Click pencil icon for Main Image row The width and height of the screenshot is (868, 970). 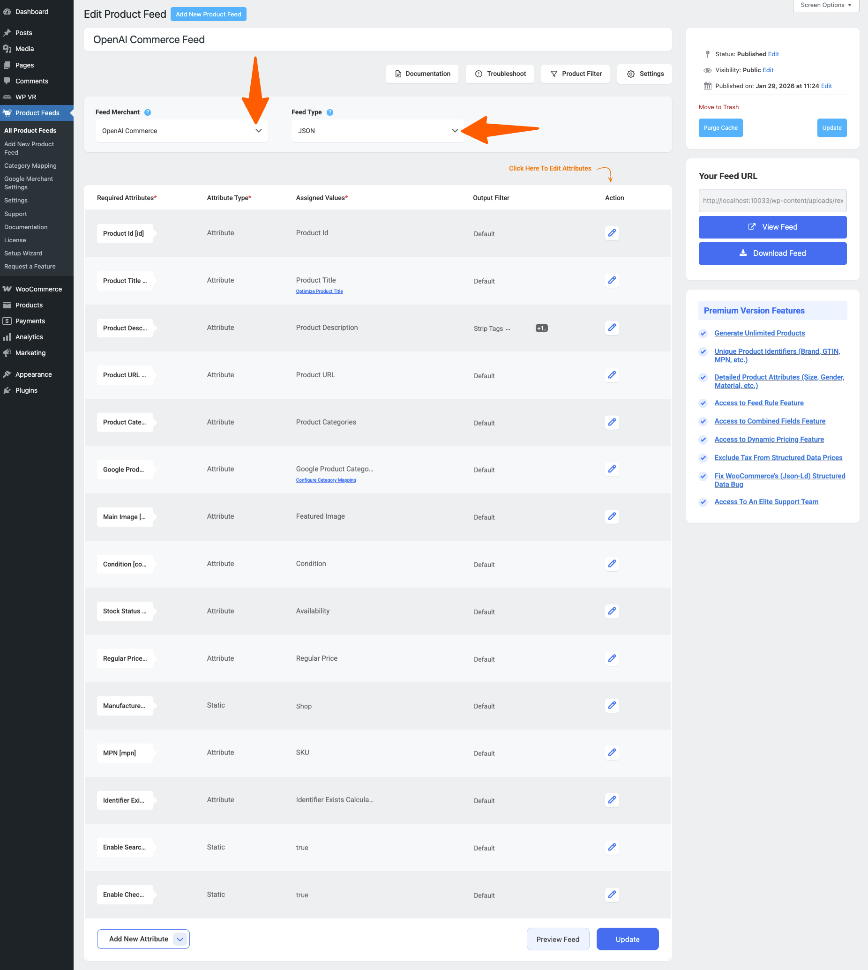coord(612,516)
